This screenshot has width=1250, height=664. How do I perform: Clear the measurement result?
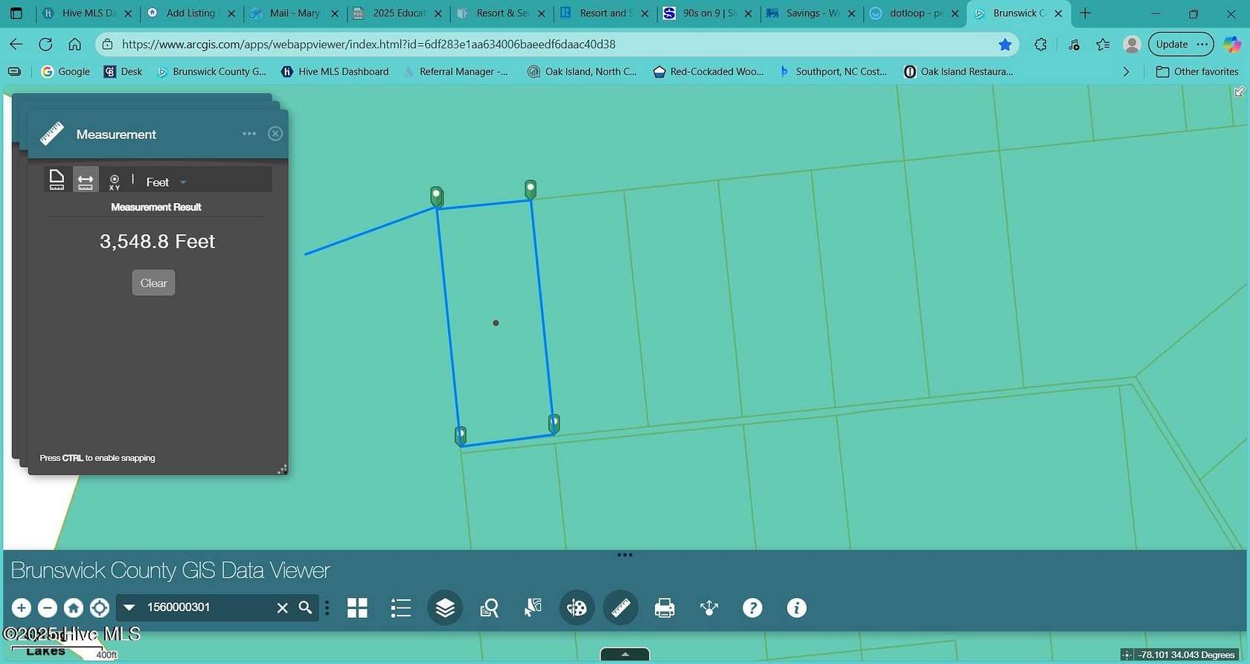[x=153, y=283]
